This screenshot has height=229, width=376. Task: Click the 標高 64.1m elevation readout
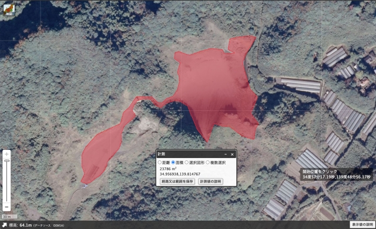pyautogui.click(x=21, y=225)
